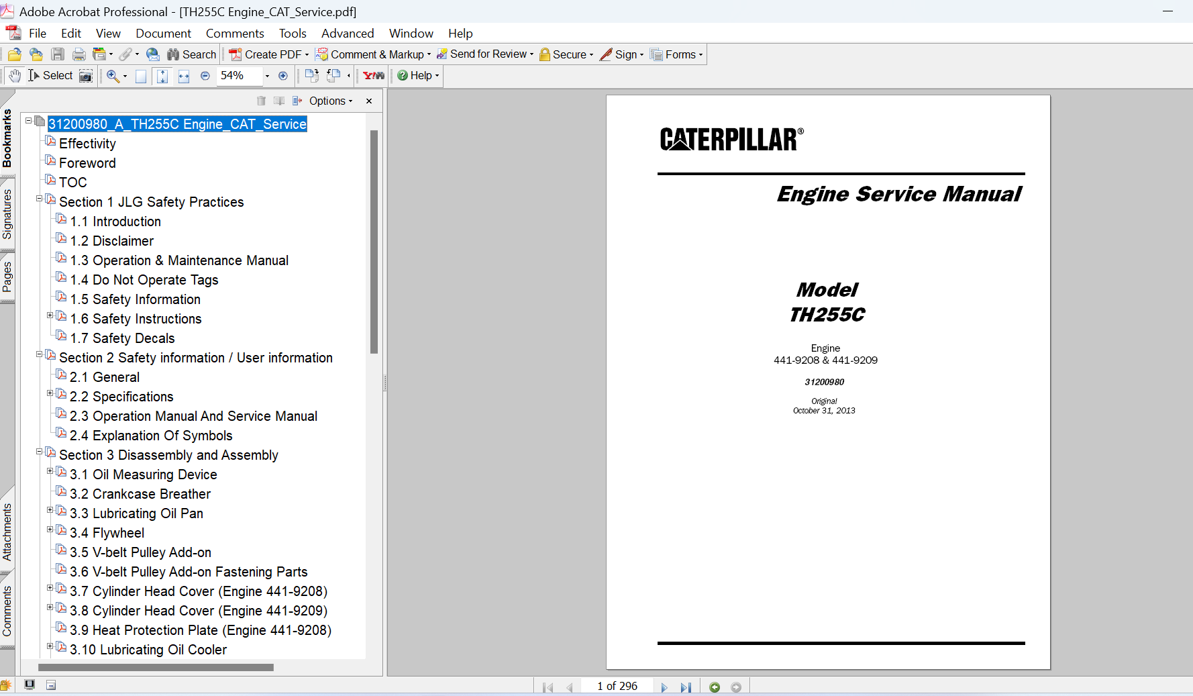Click the Save disk icon
This screenshot has height=696, width=1193.
coord(58,54)
